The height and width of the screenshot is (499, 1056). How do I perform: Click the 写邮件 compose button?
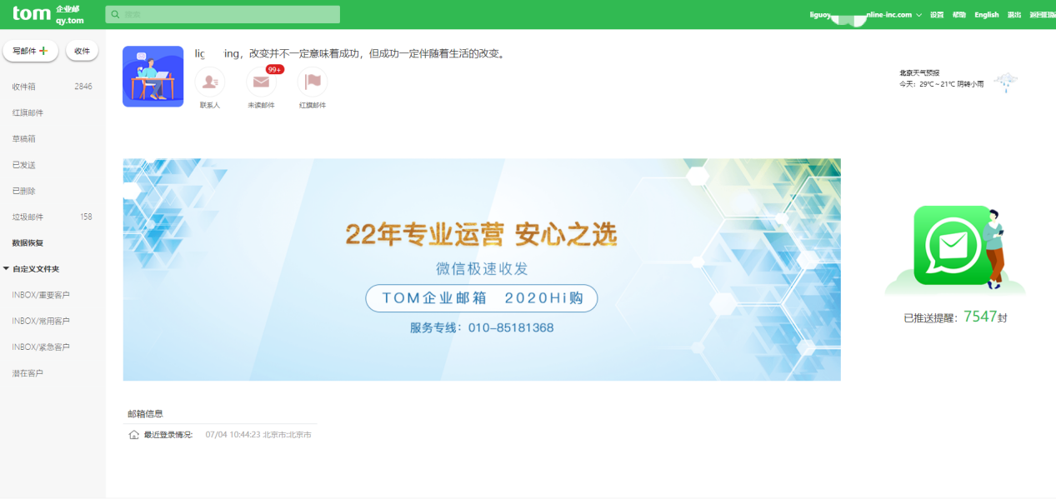pos(31,51)
